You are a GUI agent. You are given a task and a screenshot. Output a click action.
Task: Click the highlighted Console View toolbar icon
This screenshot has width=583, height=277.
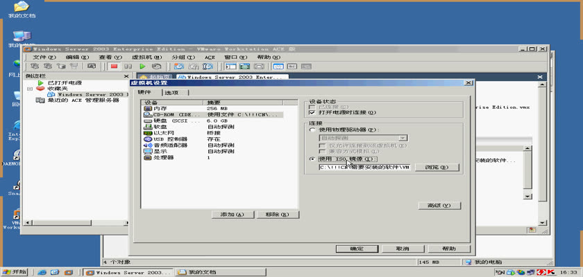tap(278, 66)
